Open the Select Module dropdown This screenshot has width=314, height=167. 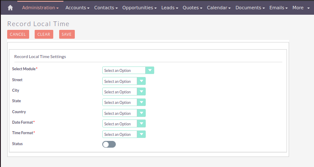(128, 70)
